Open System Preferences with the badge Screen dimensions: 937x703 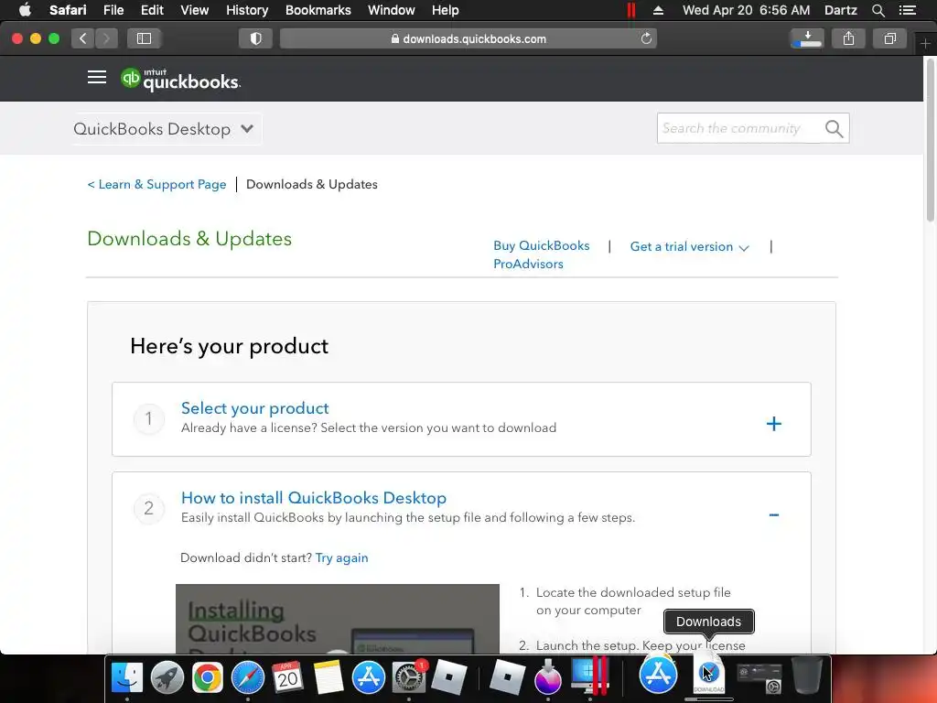[x=409, y=677]
